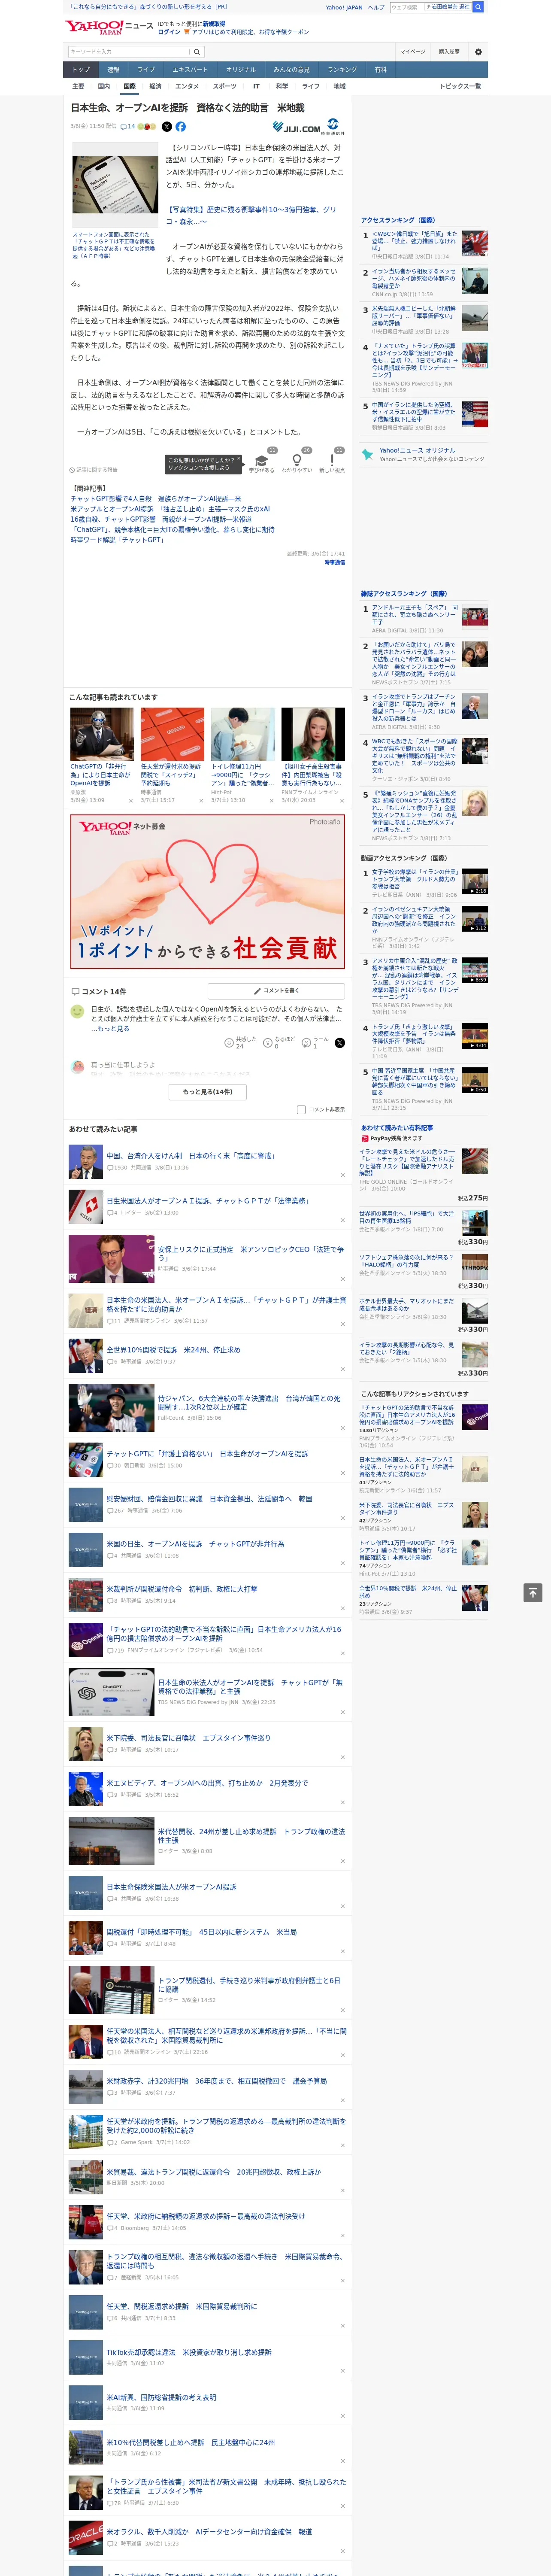551x2576 pixels.
Task: React with 新しい視点 exclamation icon
Action: [332, 462]
